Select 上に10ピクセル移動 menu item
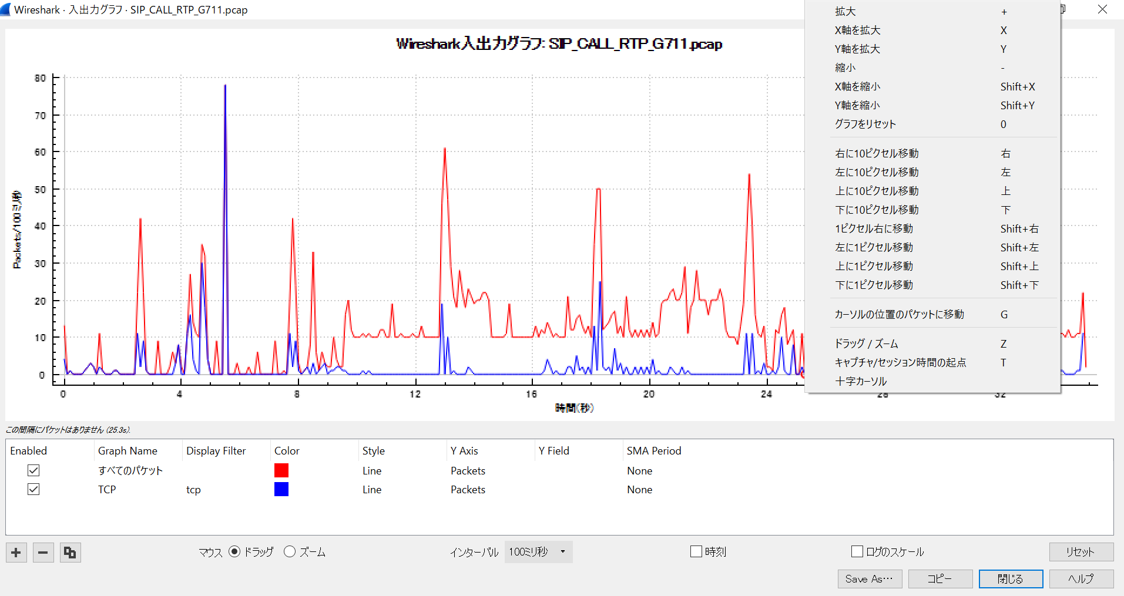 click(x=933, y=191)
